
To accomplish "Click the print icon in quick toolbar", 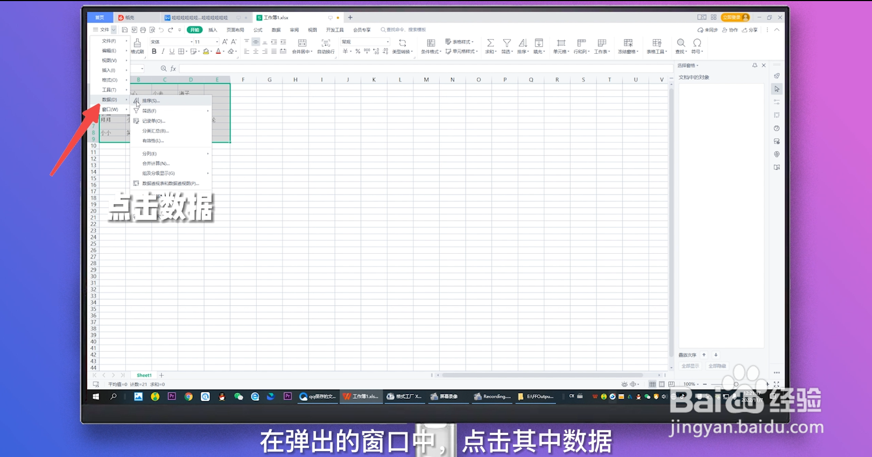I will coord(143,30).
